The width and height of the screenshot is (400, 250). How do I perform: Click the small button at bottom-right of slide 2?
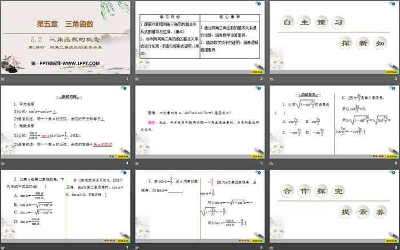point(258,72)
